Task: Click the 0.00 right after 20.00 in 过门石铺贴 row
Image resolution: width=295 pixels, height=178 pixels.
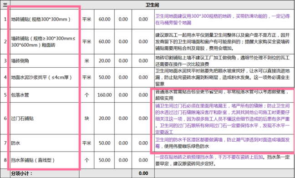Action: click(x=123, y=119)
